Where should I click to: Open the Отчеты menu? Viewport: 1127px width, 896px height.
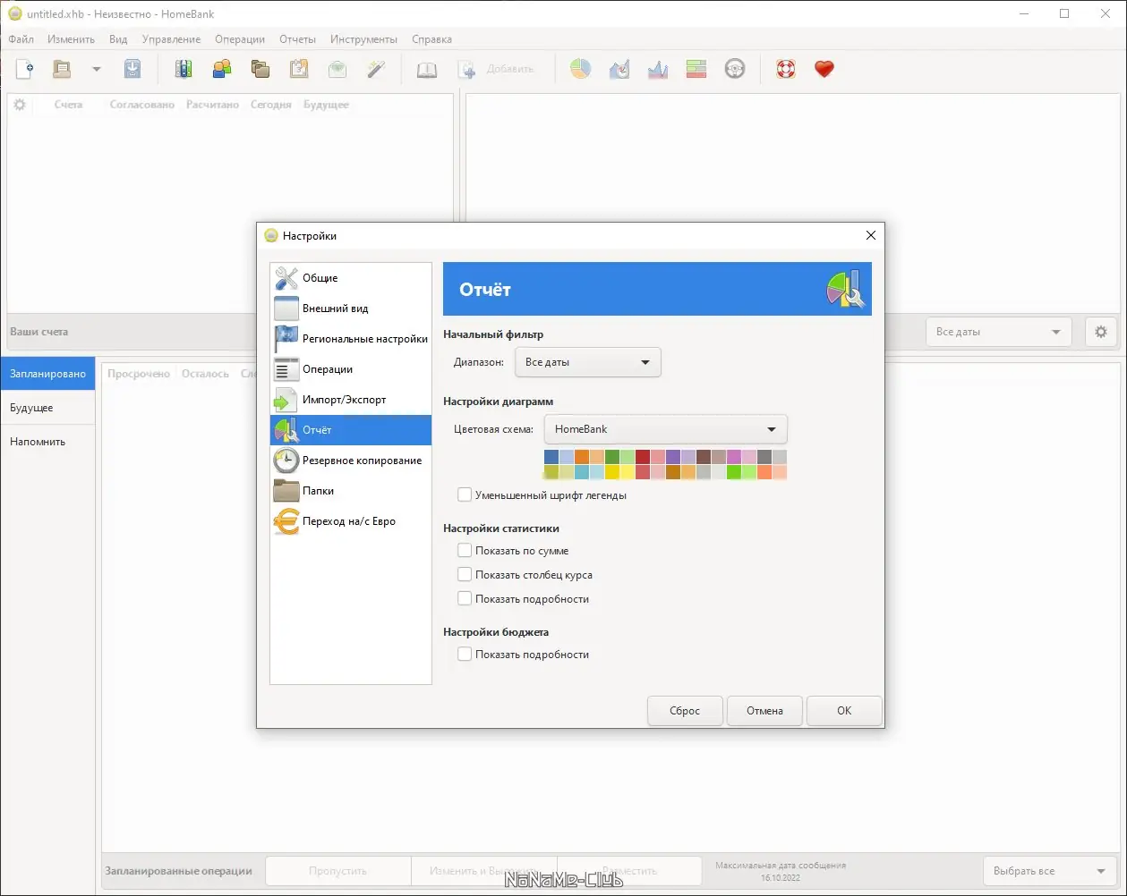point(297,39)
